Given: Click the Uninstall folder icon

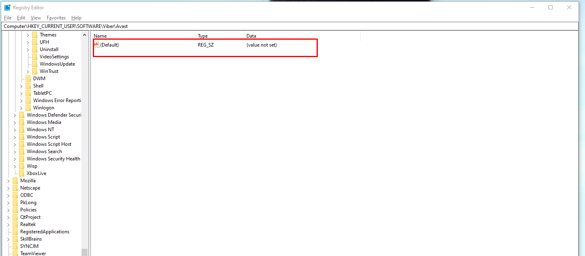Looking at the screenshot, I should (x=34, y=49).
